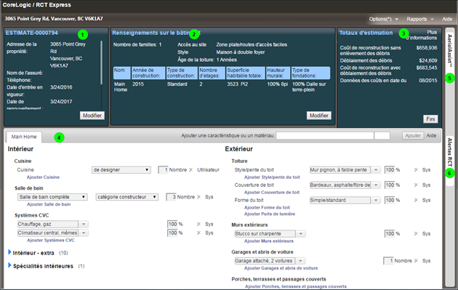Click the 'Main Home' row name cell
Screen dimensions: 458x290
coord(121,86)
